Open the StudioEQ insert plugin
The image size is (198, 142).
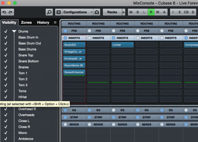coord(74,45)
